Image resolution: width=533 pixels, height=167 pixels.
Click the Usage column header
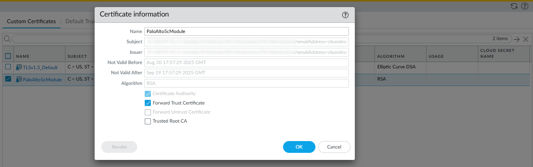pyautogui.click(x=436, y=56)
